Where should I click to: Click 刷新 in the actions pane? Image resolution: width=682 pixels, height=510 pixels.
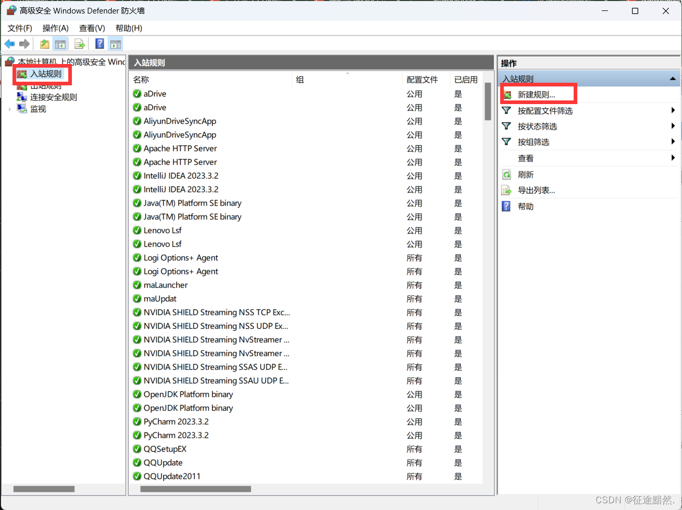point(526,175)
